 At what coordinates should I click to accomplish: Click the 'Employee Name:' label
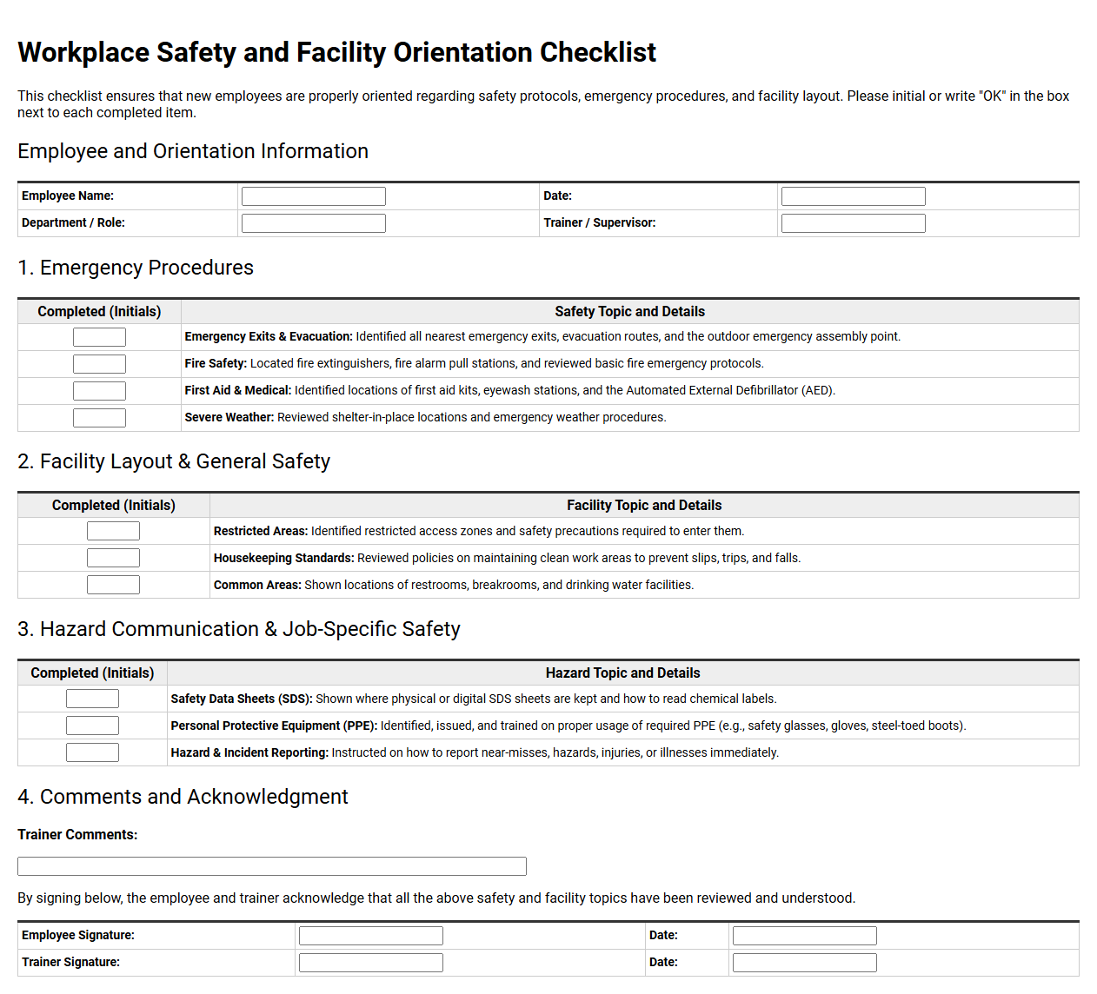pos(68,196)
